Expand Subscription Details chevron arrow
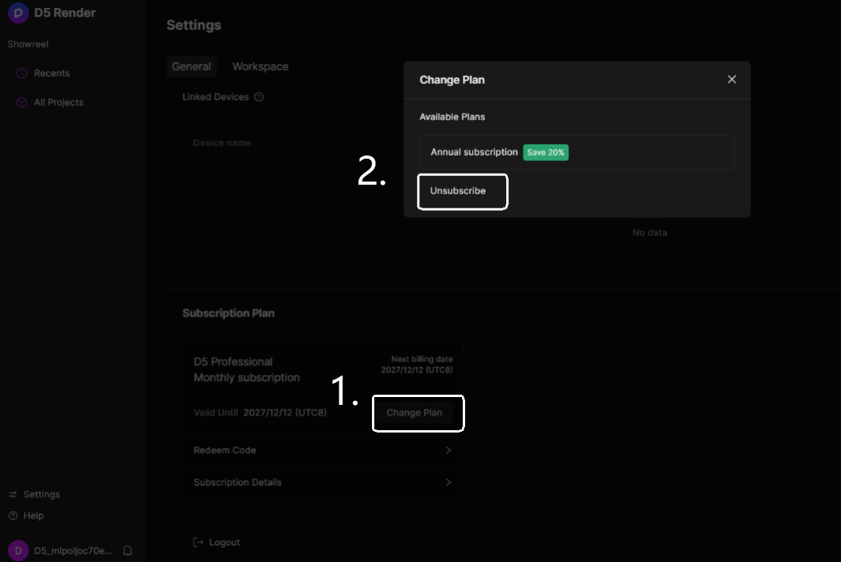This screenshot has height=562, width=841. click(449, 482)
